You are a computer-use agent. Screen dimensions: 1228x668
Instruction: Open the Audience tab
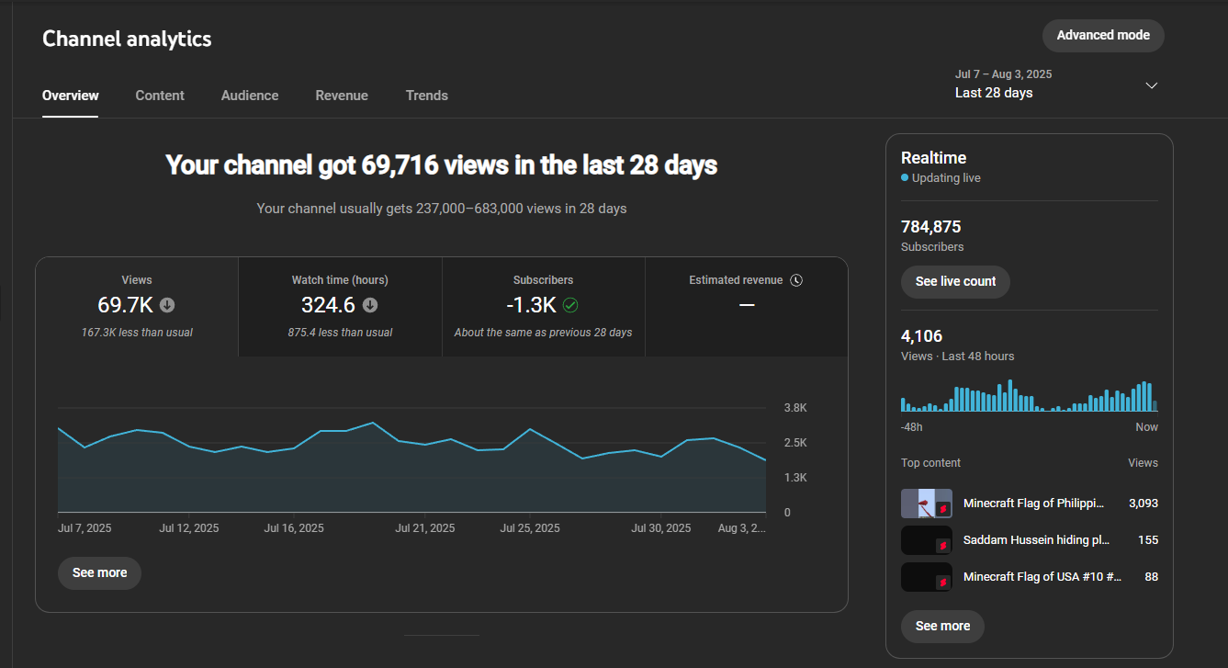pyautogui.click(x=250, y=96)
